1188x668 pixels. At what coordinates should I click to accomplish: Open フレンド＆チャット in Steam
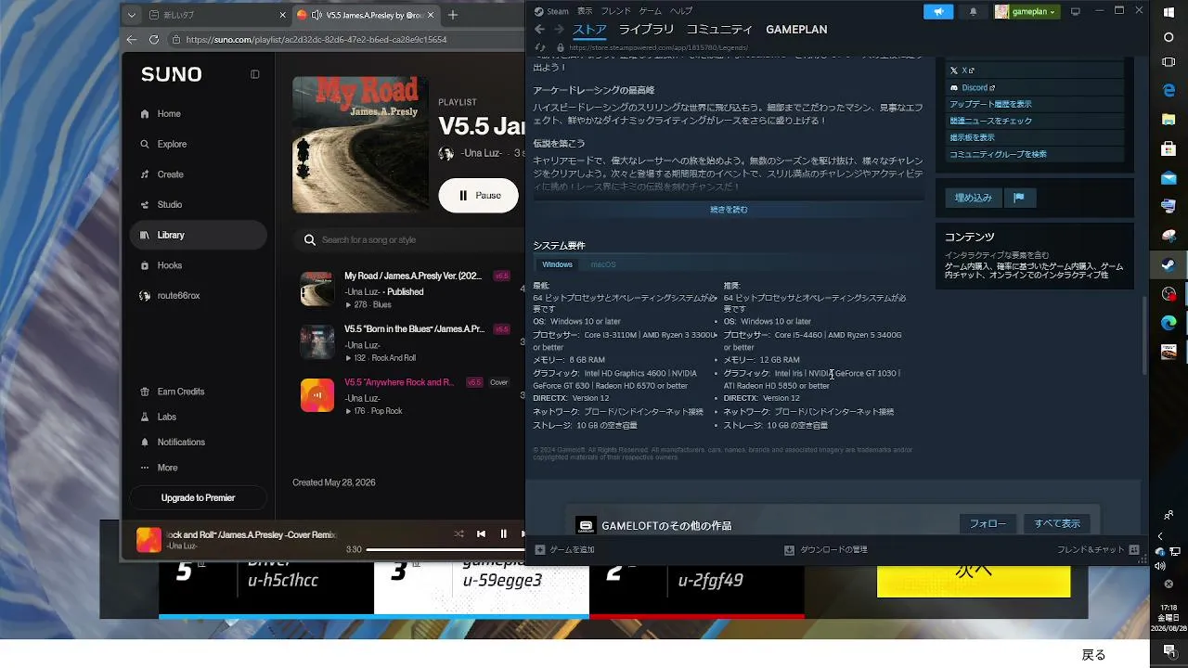[1098, 550]
